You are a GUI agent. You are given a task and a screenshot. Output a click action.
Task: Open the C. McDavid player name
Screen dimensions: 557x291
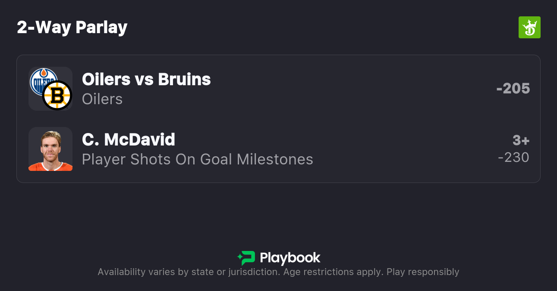pos(129,139)
